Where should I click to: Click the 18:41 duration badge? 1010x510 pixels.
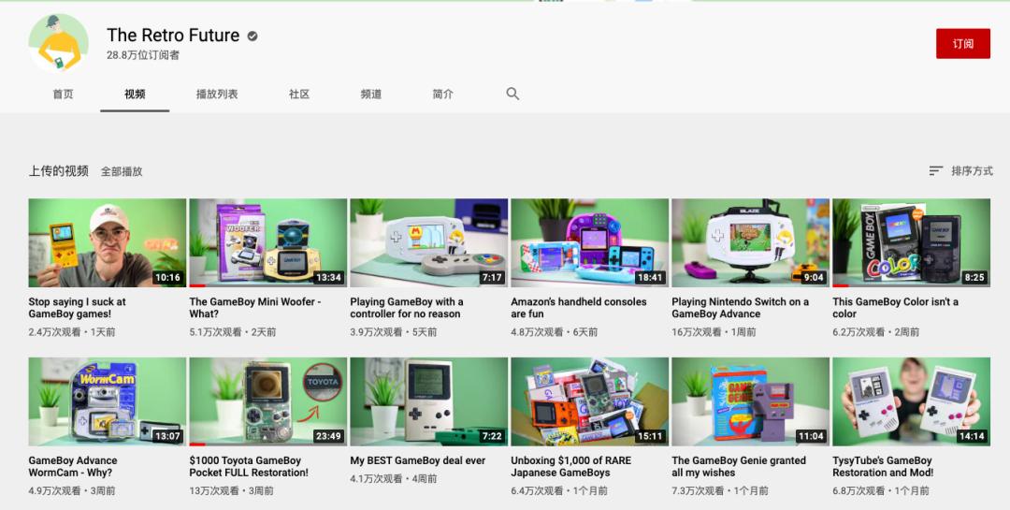pyautogui.click(x=649, y=277)
